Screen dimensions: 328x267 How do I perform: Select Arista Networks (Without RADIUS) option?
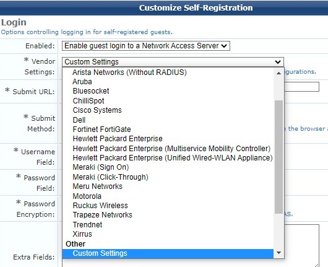[x=168, y=72]
